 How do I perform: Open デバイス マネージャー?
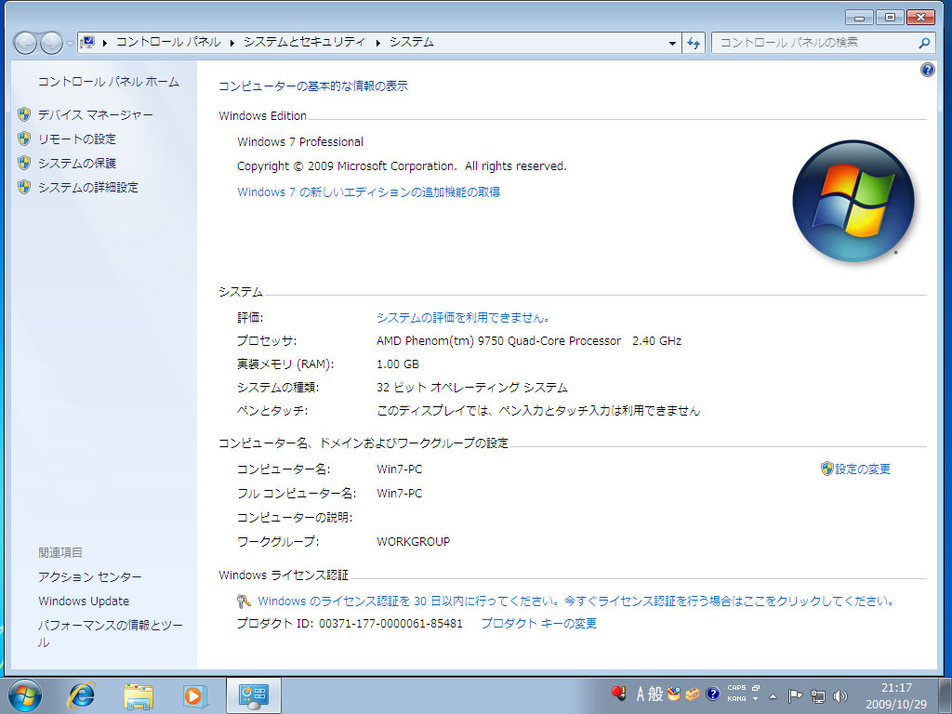coord(96,114)
